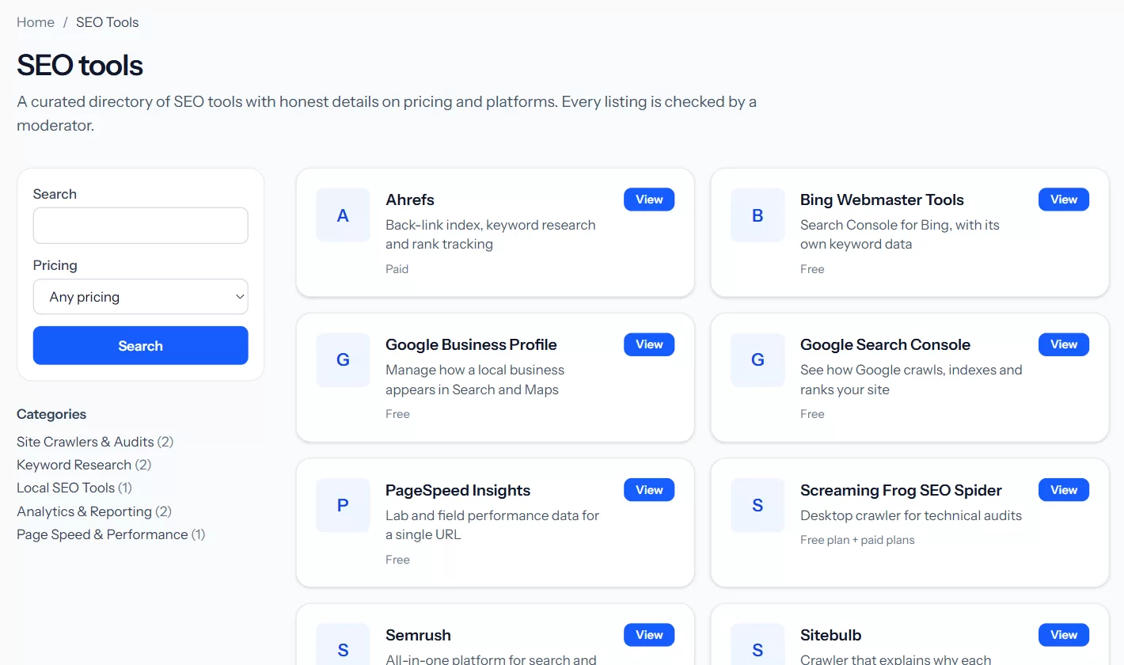Click the Bing Webmaster Tools title
The image size is (1124, 665).
[882, 199]
